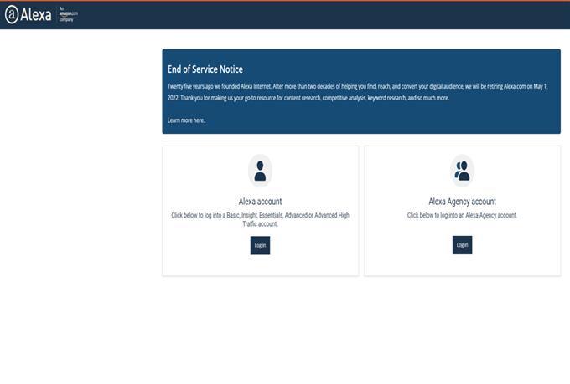Click the 'End of Service Notice' heading

pyautogui.click(x=205, y=69)
